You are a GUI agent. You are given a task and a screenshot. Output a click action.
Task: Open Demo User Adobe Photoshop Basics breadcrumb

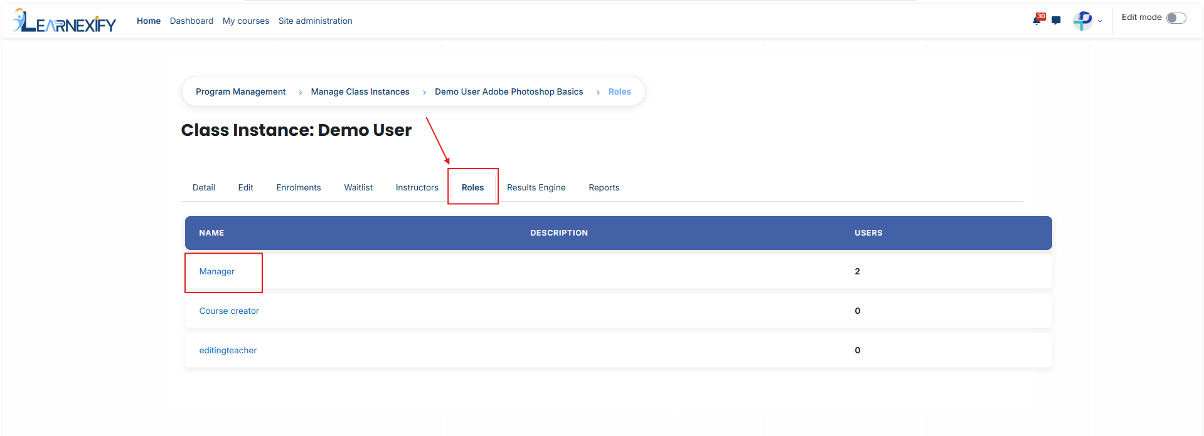(x=509, y=91)
